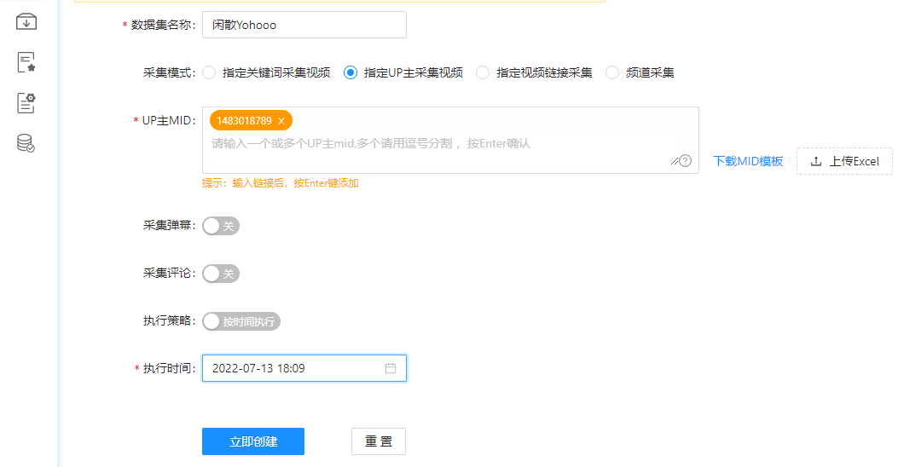Open the document settings gear sidebar icon
Image resolution: width=904 pixels, height=467 pixels.
click(x=26, y=103)
